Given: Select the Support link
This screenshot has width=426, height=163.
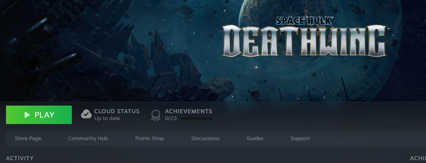Looking at the screenshot, I should [300, 139].
